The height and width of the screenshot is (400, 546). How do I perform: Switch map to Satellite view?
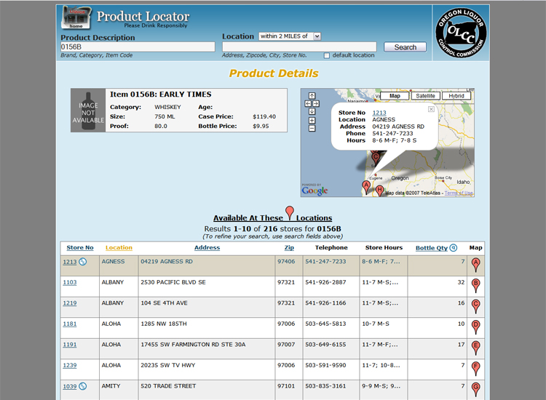point(426,96)
